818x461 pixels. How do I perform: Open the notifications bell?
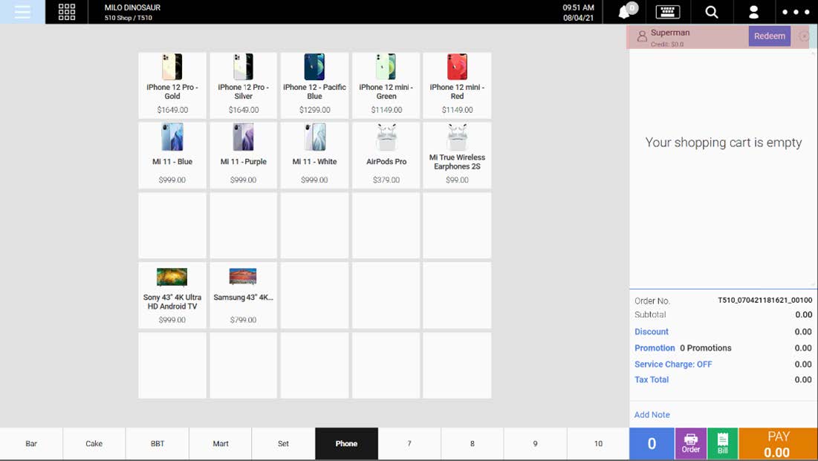pos(625,11)
